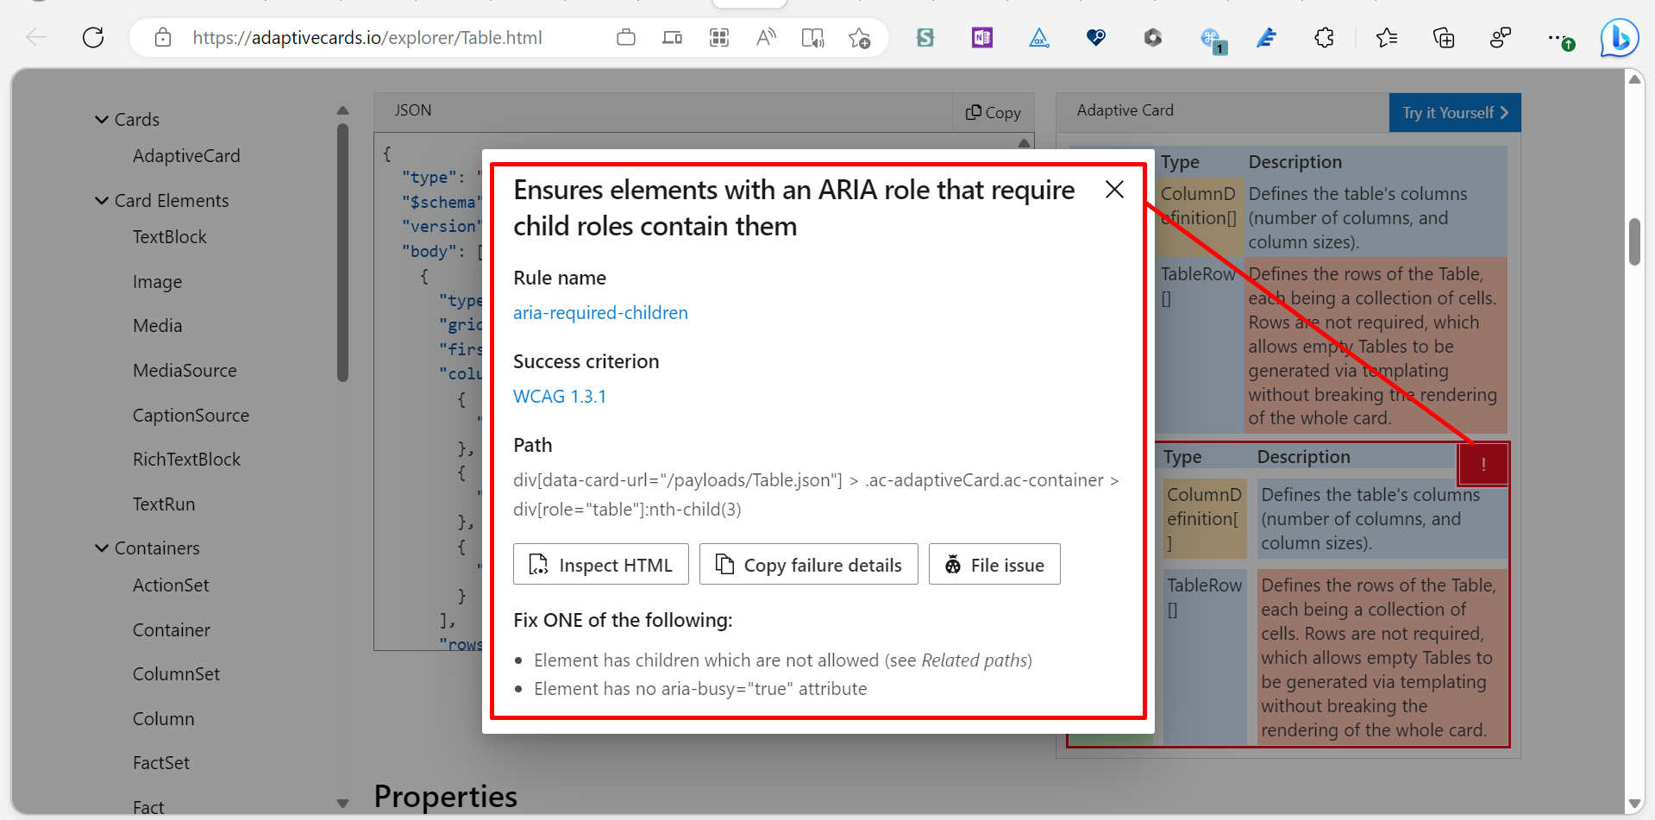Open the Bing Chat sidebar icon
Image resolution: width=1655 pixels, height=820 pixels.
click(1619, 38)
